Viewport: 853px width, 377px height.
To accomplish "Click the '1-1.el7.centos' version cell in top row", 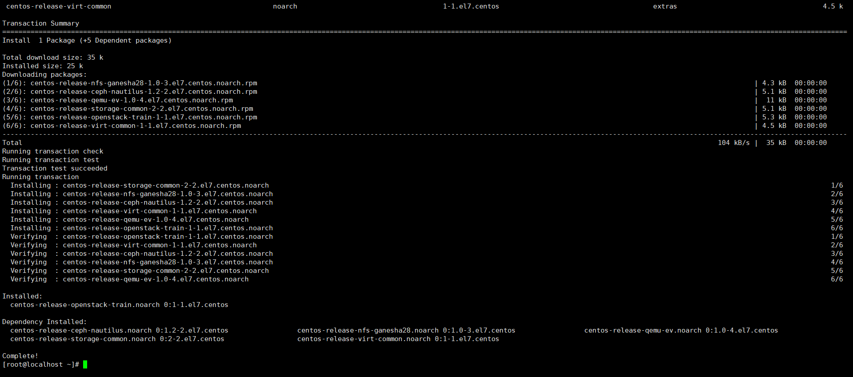I will [471, 6].
